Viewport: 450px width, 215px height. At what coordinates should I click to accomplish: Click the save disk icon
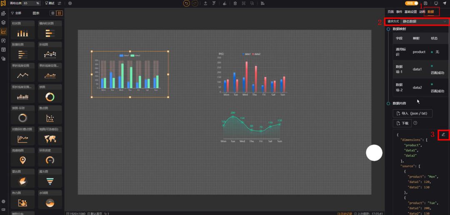pyautogui.click(x=425, y=3)
